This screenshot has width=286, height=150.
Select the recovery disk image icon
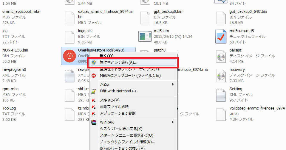[x=221, y=75]
